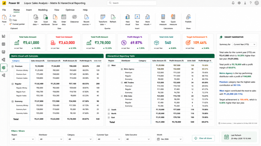Click the Enter data icon

[x=64, y=17]
